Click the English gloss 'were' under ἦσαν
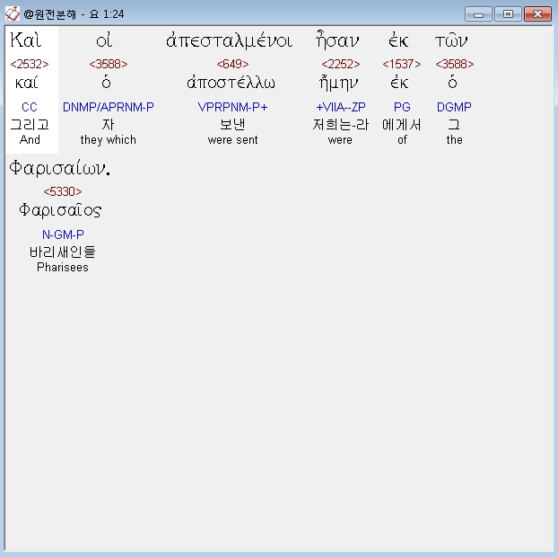The width and height of the screenshot is (558, 557). pos(340,140)
